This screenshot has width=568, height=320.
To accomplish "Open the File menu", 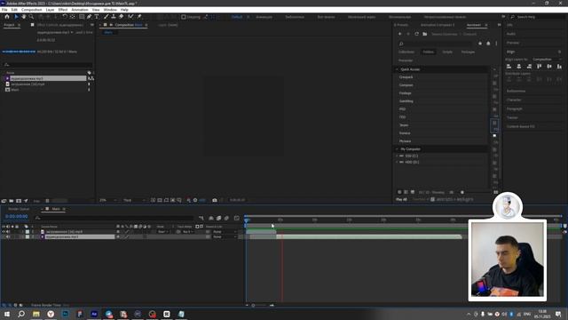I will tap(4, 10).
